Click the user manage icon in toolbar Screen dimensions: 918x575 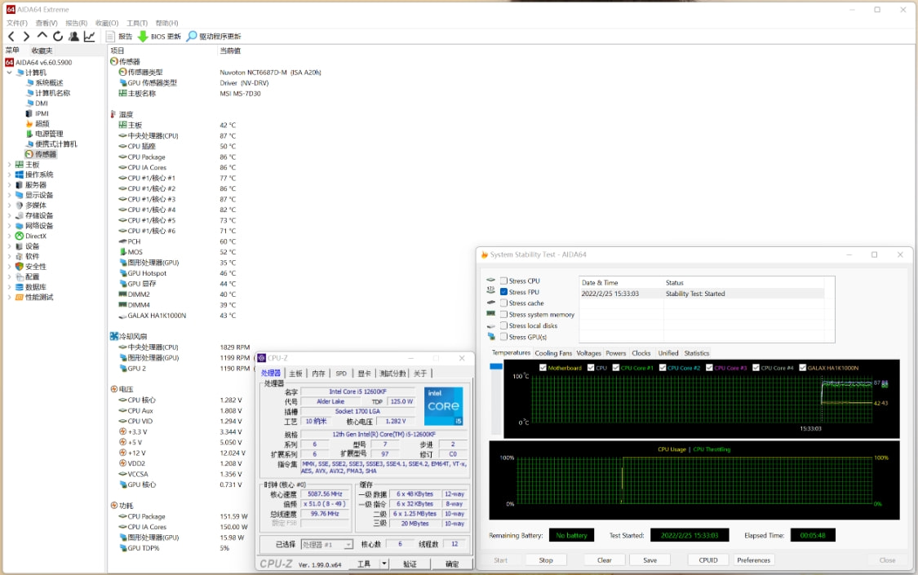tap(73, 37)
